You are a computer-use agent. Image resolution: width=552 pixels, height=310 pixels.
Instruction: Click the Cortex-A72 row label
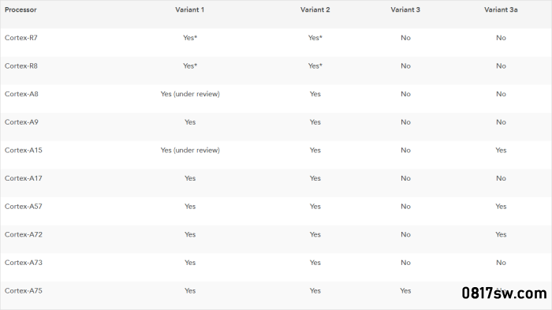[23, 234]
